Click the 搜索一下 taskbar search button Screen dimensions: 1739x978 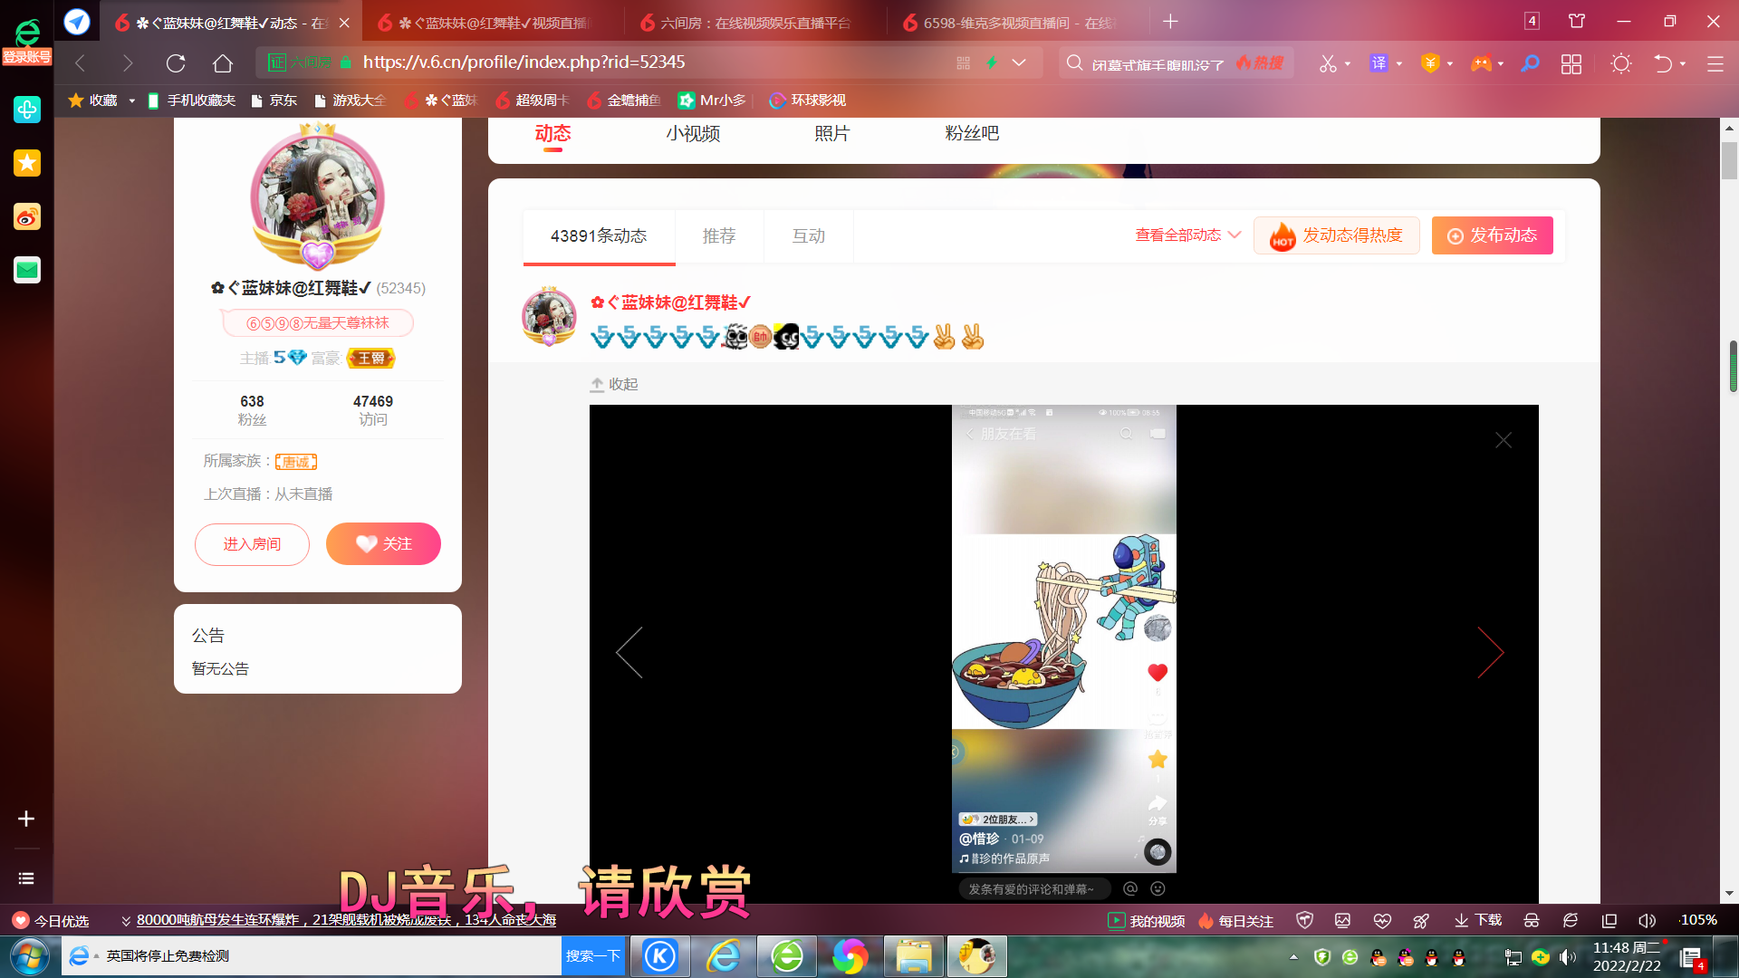593,956
